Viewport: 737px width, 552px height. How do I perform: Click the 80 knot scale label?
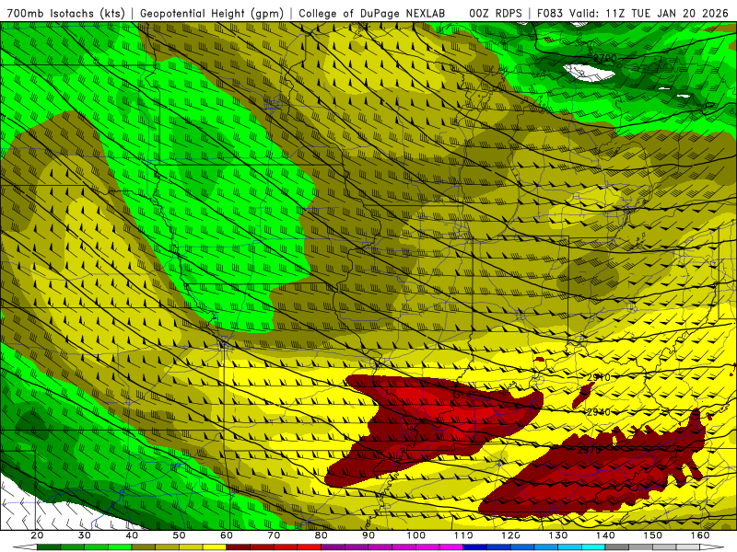[x=321, y=535]
